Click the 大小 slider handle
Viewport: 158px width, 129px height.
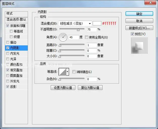[60, 56]
